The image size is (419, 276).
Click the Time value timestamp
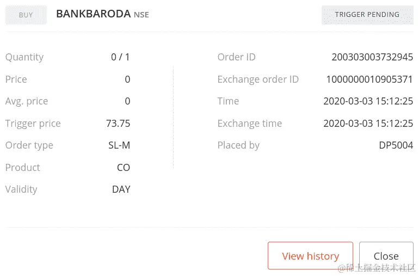368,101
